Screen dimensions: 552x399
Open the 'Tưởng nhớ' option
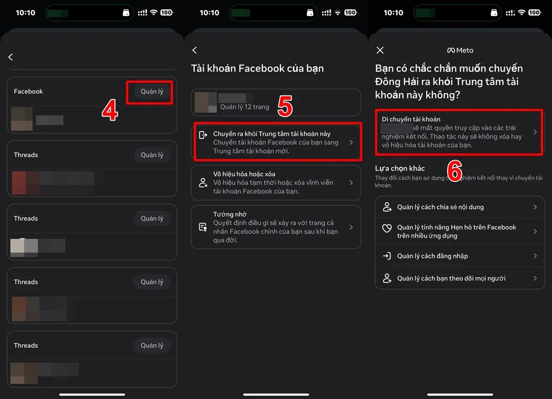point(276,227)
